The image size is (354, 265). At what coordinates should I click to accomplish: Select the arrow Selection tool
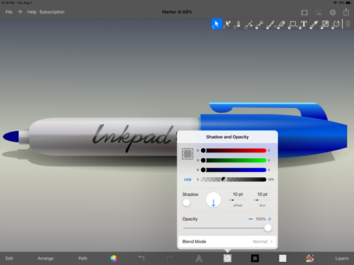click(217, 24)
